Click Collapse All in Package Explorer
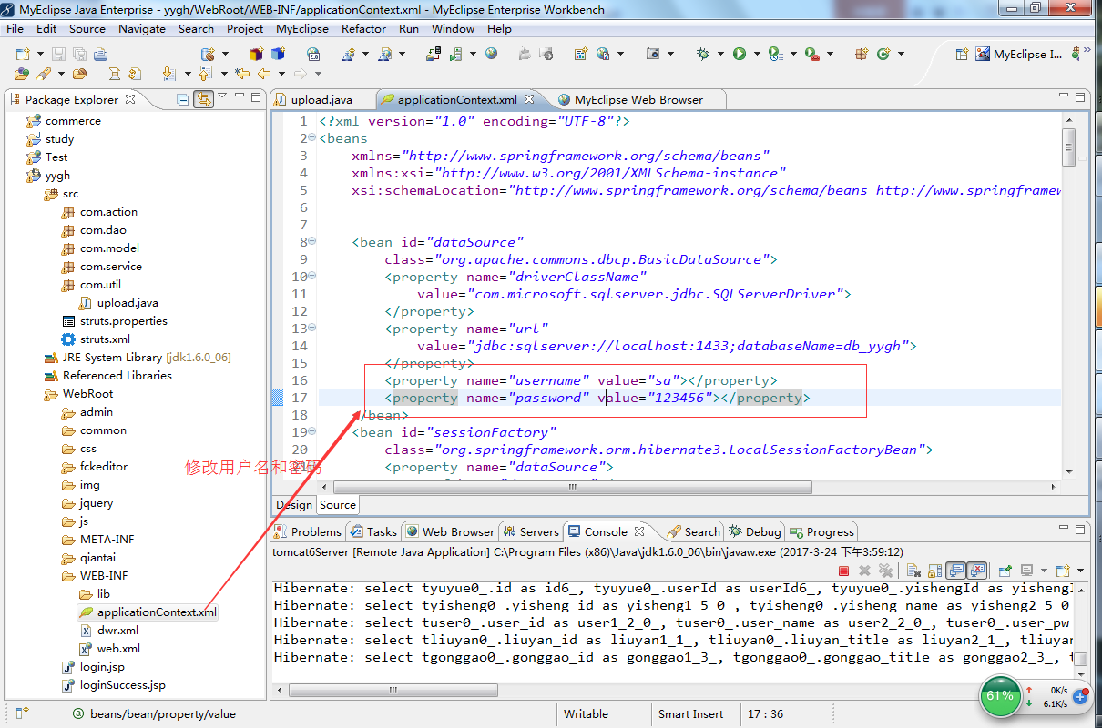The width and height of the screenshot is (1102, 728). pyautogui.click(x=183, y=99)
